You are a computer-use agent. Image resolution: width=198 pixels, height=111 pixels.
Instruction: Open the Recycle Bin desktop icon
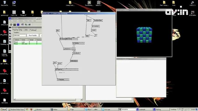click(5, 3)
